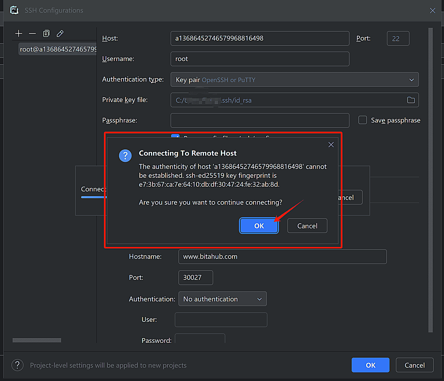
Task: Click the Passphrase input field
Action: coord(260,120)
